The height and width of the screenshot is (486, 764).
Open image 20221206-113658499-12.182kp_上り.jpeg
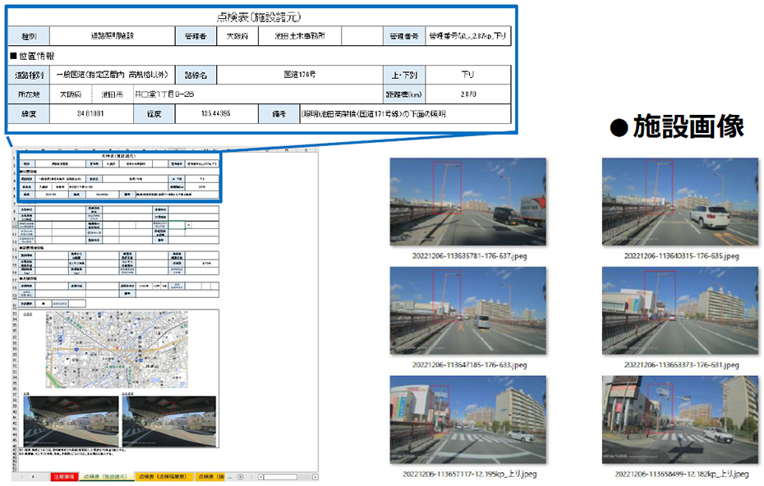(x=679, y=417)
